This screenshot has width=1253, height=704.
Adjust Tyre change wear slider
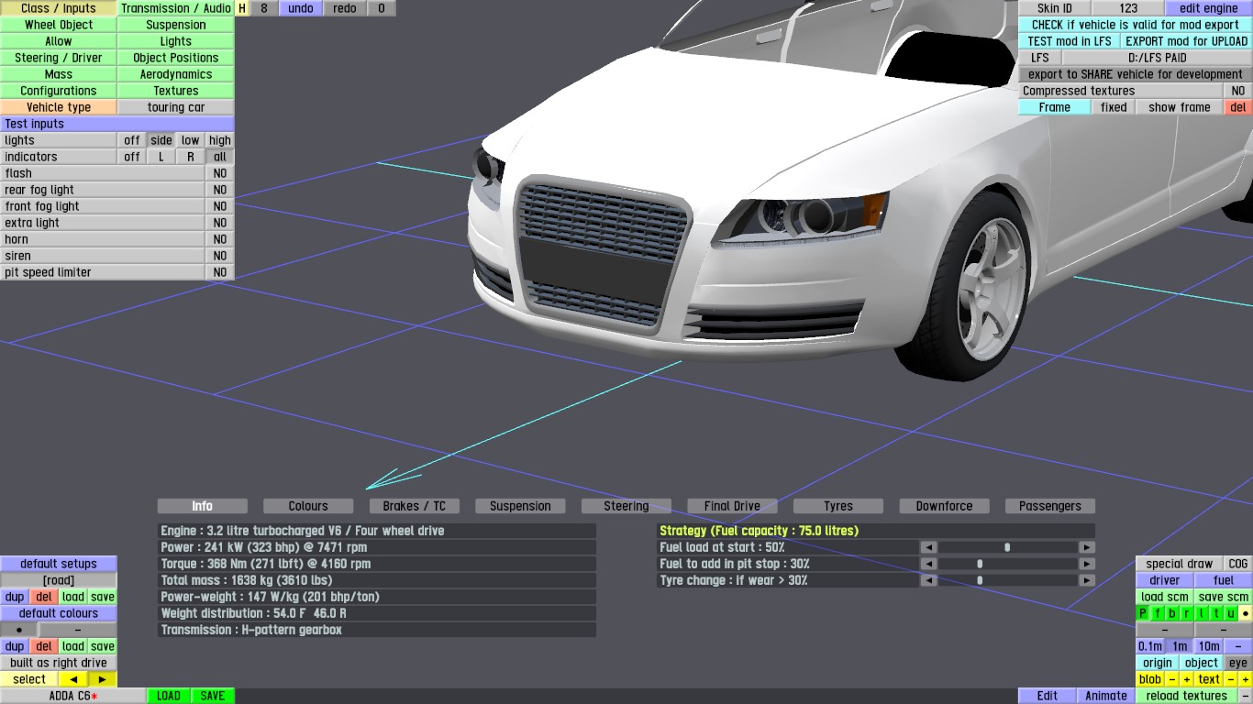coord(1007,580)
